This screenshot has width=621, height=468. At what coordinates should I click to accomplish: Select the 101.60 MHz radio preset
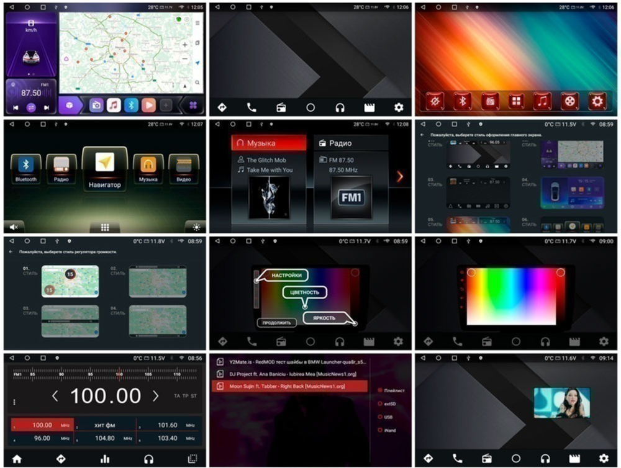click(x=169, y=425)
